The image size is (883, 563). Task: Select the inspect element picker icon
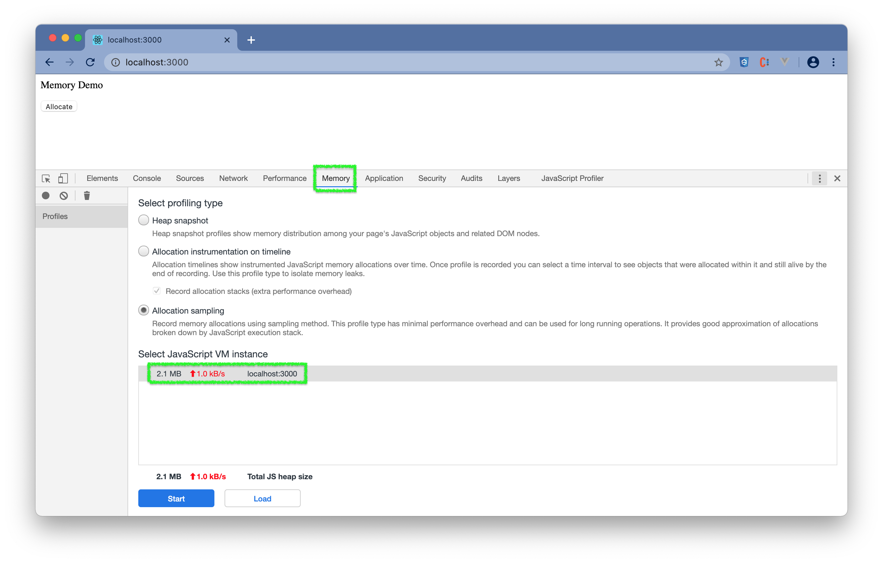pos(46,178)
